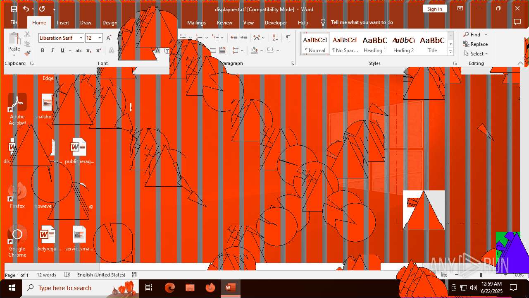Open macro recording status bar icon
529x298 pixels.
(134, 275)
